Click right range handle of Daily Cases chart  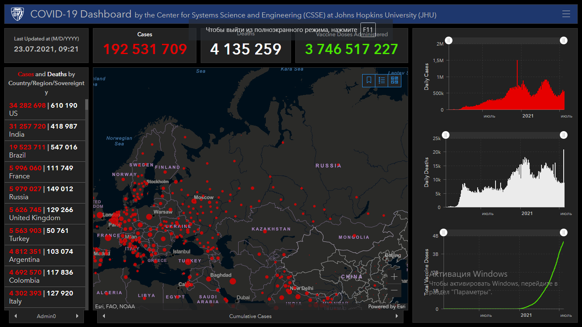point(563,40)
